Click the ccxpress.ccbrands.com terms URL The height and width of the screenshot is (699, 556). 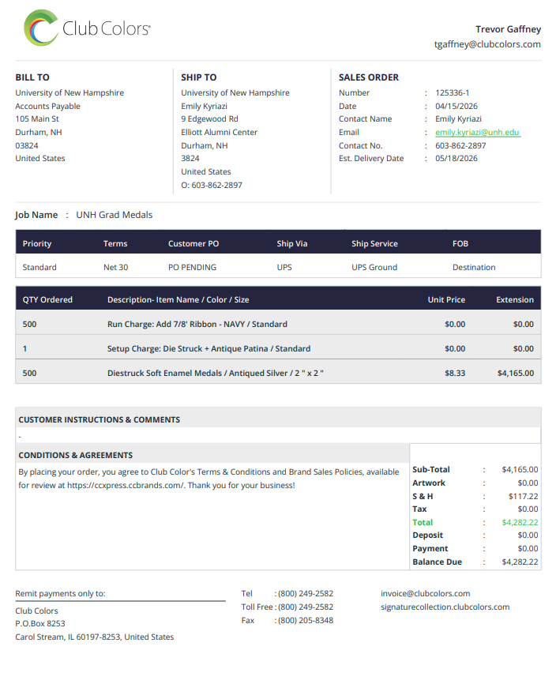(x=126, y=485)
